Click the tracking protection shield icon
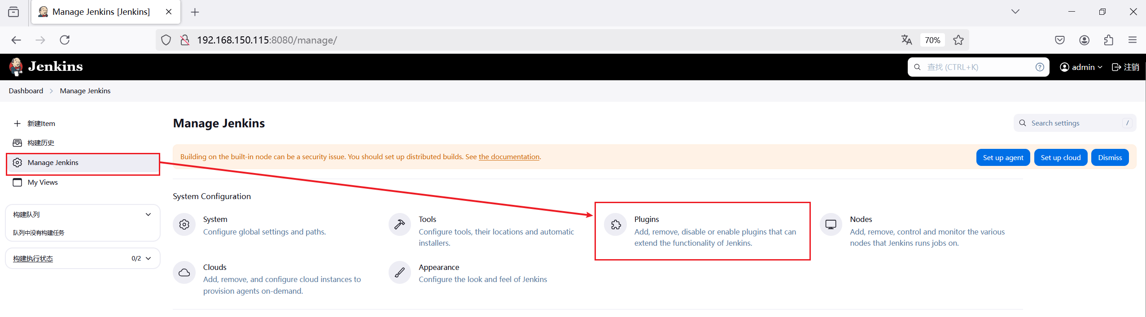The height and width of the screenshot is (317, 1146). click(x=166, y=40)
